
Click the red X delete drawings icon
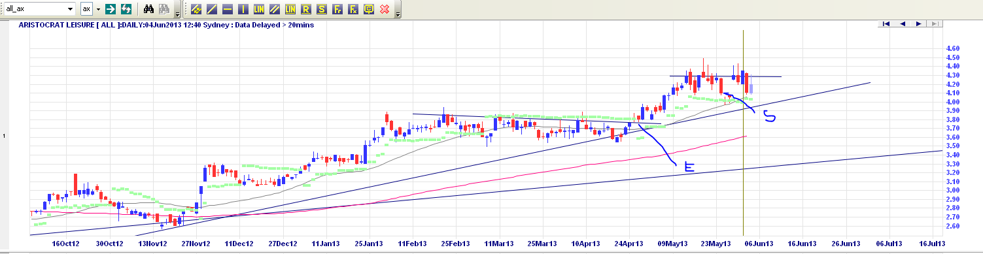[385, 9]
